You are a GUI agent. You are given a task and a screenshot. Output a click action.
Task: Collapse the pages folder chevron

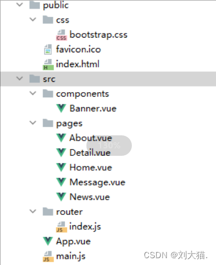33,123
